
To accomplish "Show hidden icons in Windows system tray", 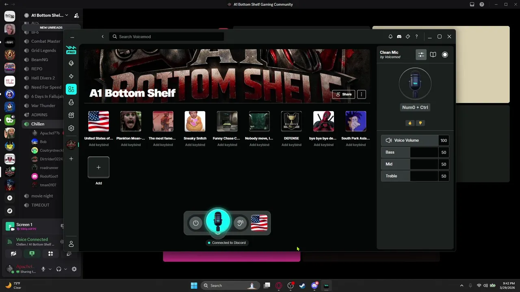I will coord(461,286).
